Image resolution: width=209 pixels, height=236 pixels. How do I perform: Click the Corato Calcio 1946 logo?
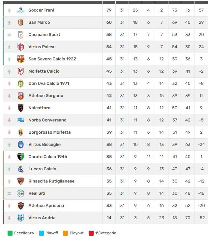pyautogui.click(x=21, y=157)
